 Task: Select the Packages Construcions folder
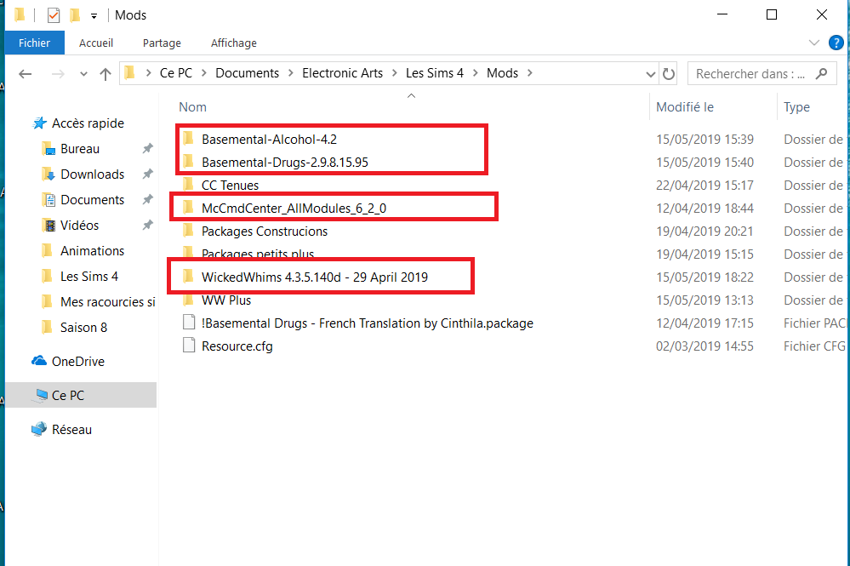[265, 231]
